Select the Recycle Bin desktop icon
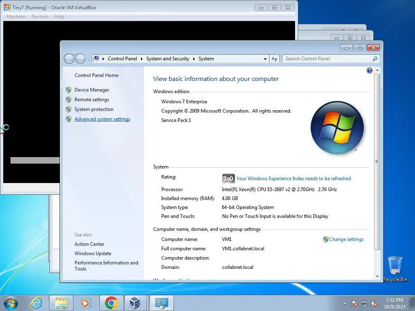415x311 pixels. (x=395, y=269)
